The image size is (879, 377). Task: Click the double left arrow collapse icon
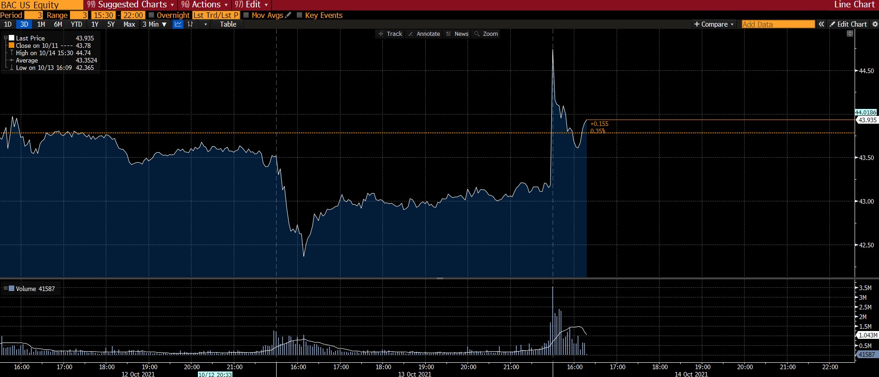[x=821, y=24]
